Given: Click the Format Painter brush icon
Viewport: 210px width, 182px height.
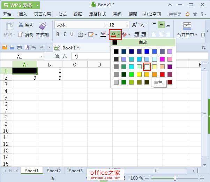Looking at the screenshot, I should point(43,26).
